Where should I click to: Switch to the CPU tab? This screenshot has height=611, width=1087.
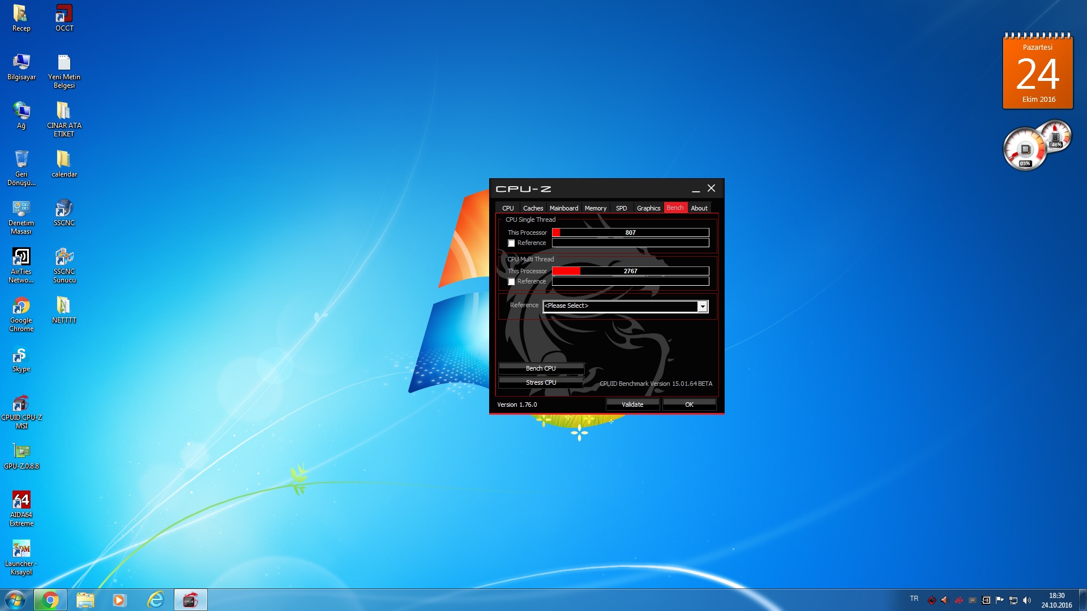508,208
